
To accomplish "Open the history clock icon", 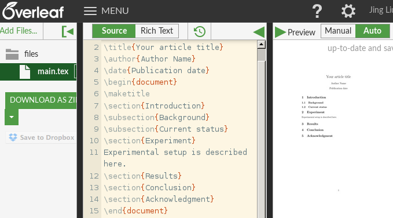I will 200,31.
